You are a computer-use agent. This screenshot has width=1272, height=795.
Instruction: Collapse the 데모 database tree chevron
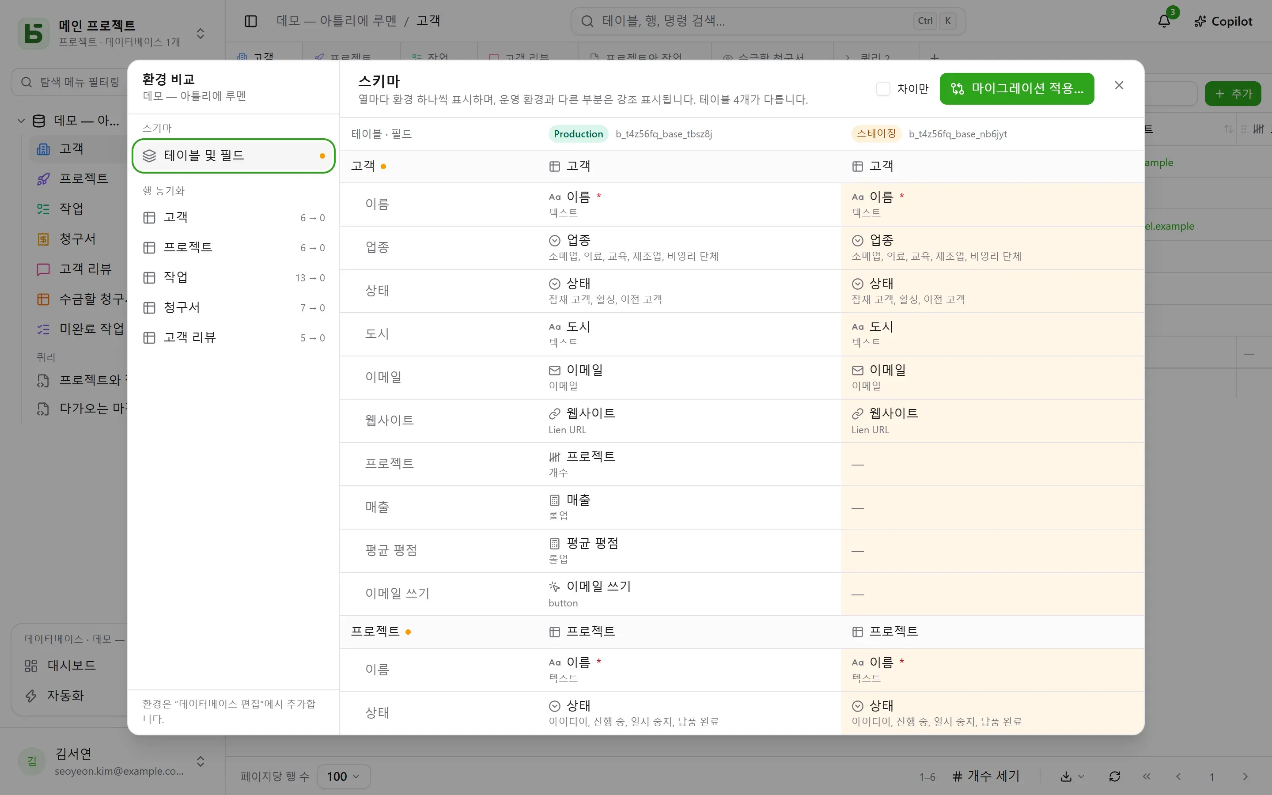(x=21, y=121)
